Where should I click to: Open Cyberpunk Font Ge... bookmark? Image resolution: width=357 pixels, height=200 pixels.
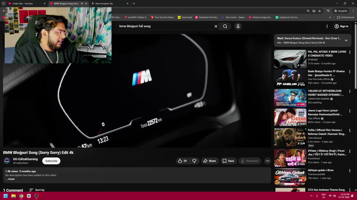click(x=287, y=17)
